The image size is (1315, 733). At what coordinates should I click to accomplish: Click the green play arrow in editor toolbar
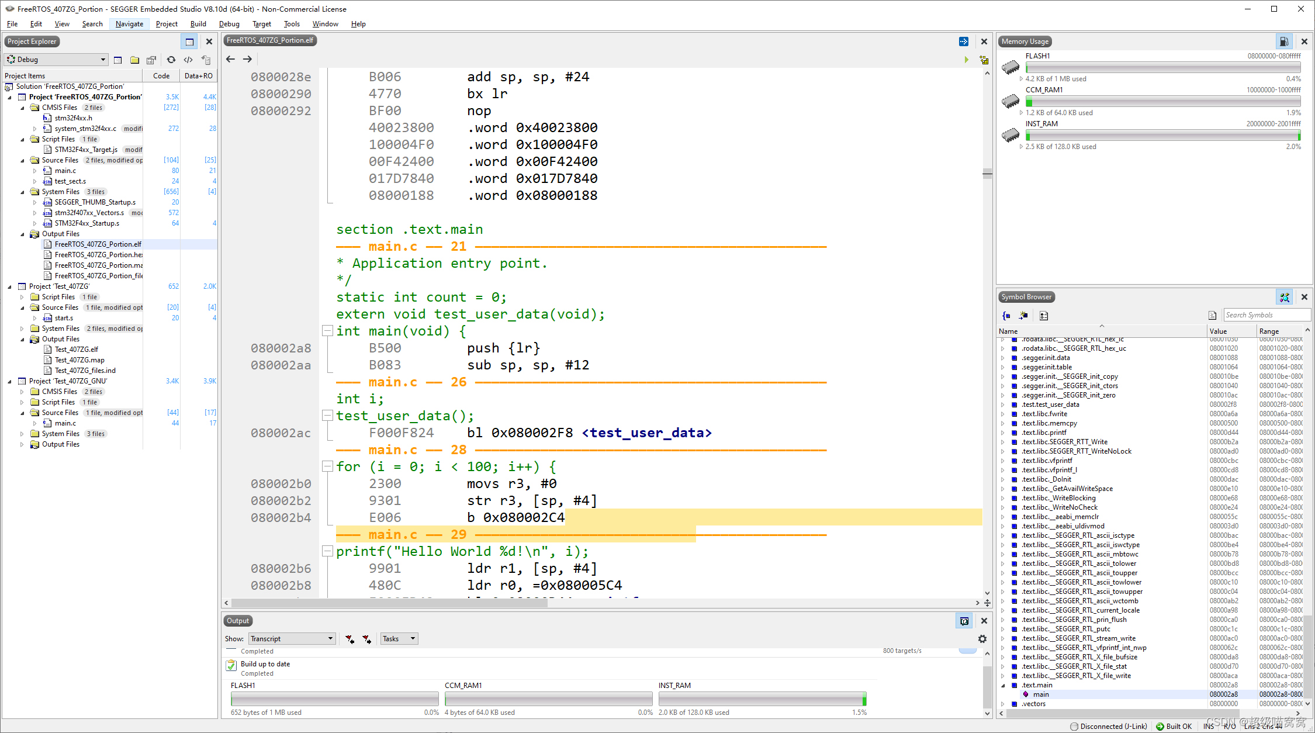tap(966, 60)
